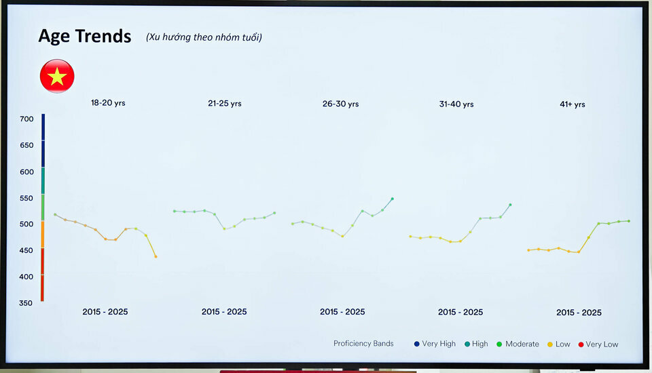Screen dimensions: 652x373
Task: Click the Age Trends title
Action: point(84,37)
